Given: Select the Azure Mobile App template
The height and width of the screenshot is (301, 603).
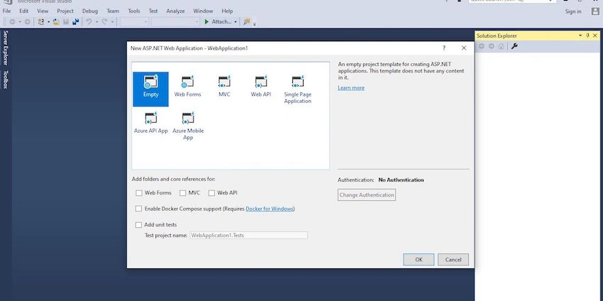Looking at the screenshot, I should click(x=188, y=126).
